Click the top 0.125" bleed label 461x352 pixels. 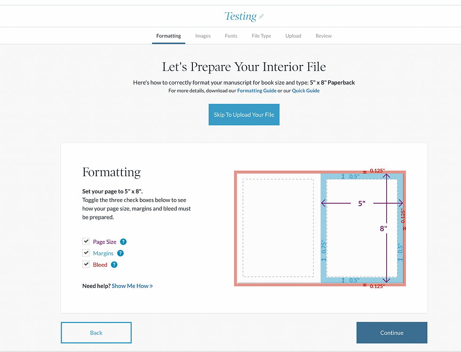click(377, 170)
